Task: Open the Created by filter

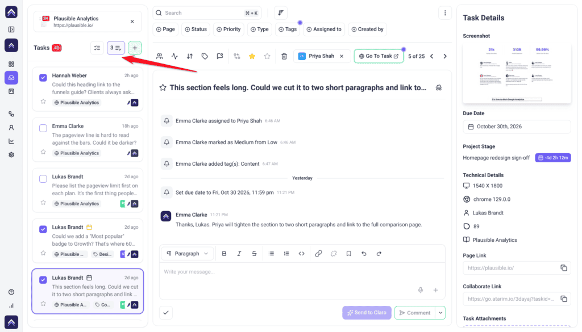Action: coord(368,30)
